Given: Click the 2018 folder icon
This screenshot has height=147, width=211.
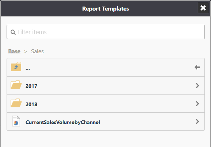Looking at the screenshot, I should click(x=16, y=103).
